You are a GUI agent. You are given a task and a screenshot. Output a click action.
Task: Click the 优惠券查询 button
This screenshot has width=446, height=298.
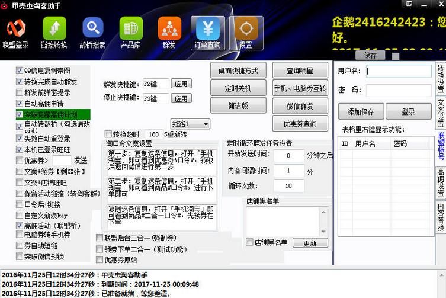coord(300,124)
